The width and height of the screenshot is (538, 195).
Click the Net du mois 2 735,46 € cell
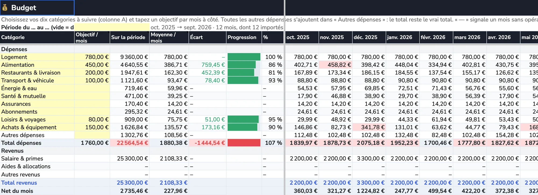click(130, 191)
